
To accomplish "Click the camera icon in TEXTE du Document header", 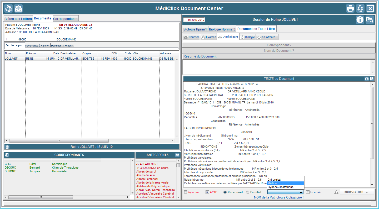I will tap(366, 79).
